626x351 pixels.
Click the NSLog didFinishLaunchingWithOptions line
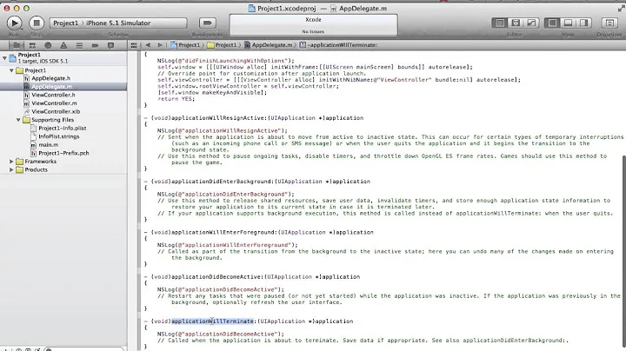(x=225, y=61)
